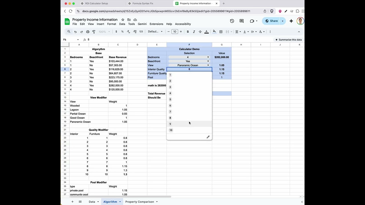This screenshot has height=205, width=365.
Task: Star the Property Income Information document
Action: (x=123, y=20)
